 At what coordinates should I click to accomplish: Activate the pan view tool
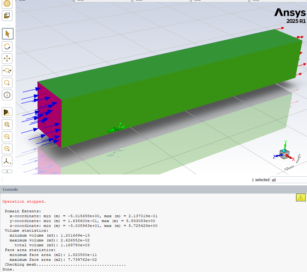[x=7, y=58]
